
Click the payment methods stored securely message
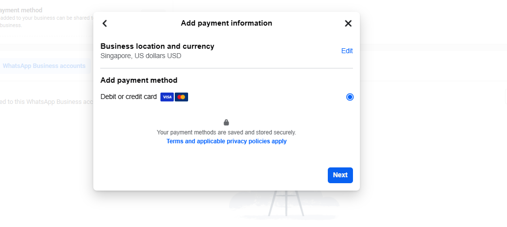(226, 132)
